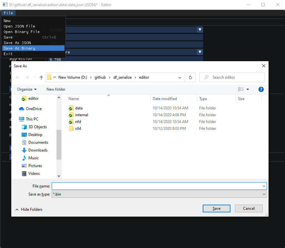Choose Save As Binary menu entry

[33, 48]
